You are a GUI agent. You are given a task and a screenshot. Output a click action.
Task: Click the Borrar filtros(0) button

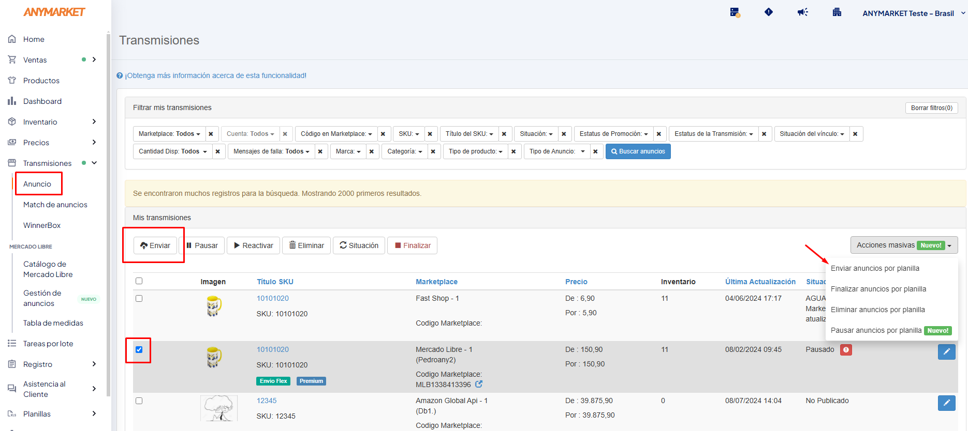click(x=932, y=108)
